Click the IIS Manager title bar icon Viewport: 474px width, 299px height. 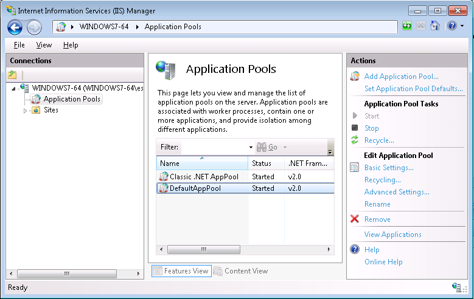(x=11, y=10)
